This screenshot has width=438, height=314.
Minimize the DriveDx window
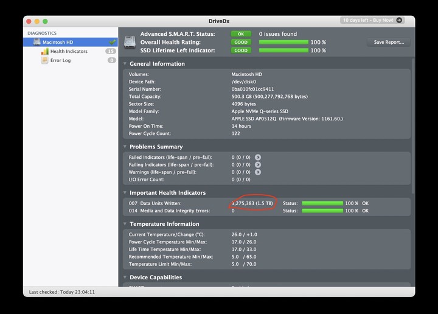[x=37, y=21]
